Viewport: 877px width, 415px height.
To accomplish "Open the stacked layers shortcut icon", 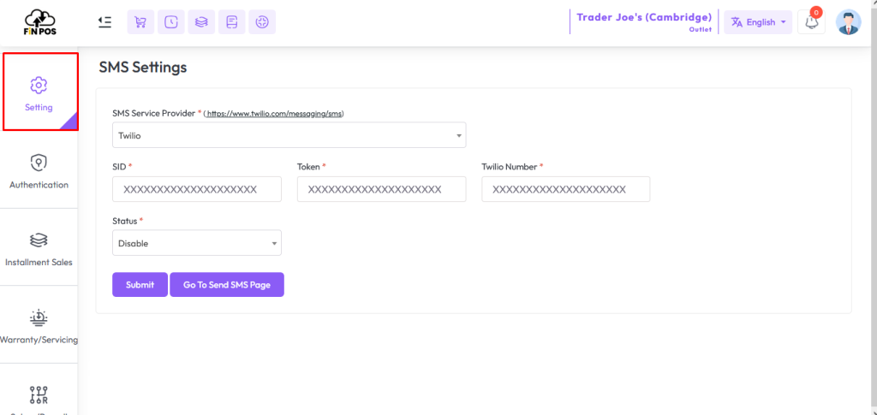I will [201, 22].
